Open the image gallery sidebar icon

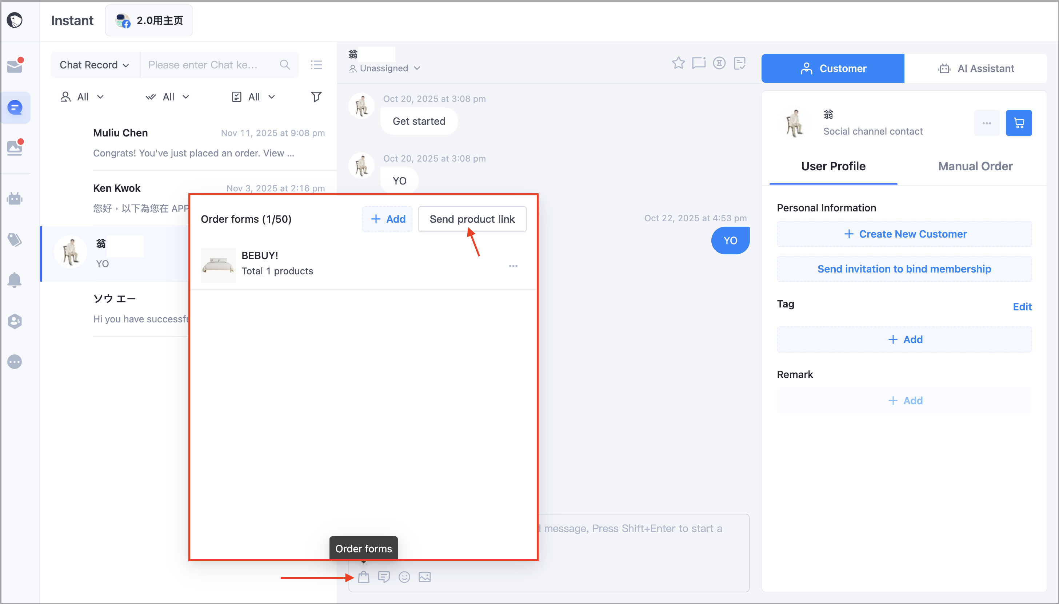(x=15, y=147)
